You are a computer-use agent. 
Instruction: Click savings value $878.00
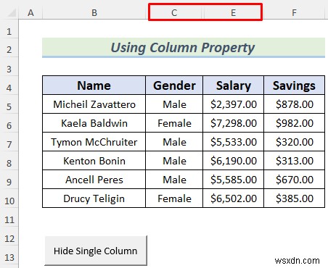coord(294,104)
